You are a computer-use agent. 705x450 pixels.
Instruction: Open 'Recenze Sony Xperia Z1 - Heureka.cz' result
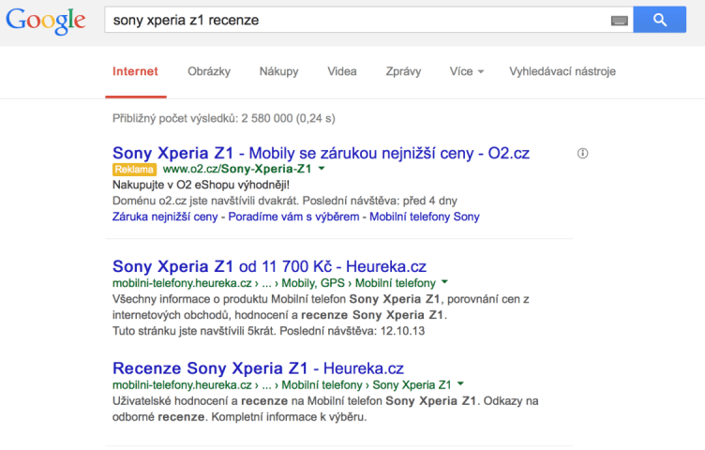pyautogui.click(x=258, y=368)
